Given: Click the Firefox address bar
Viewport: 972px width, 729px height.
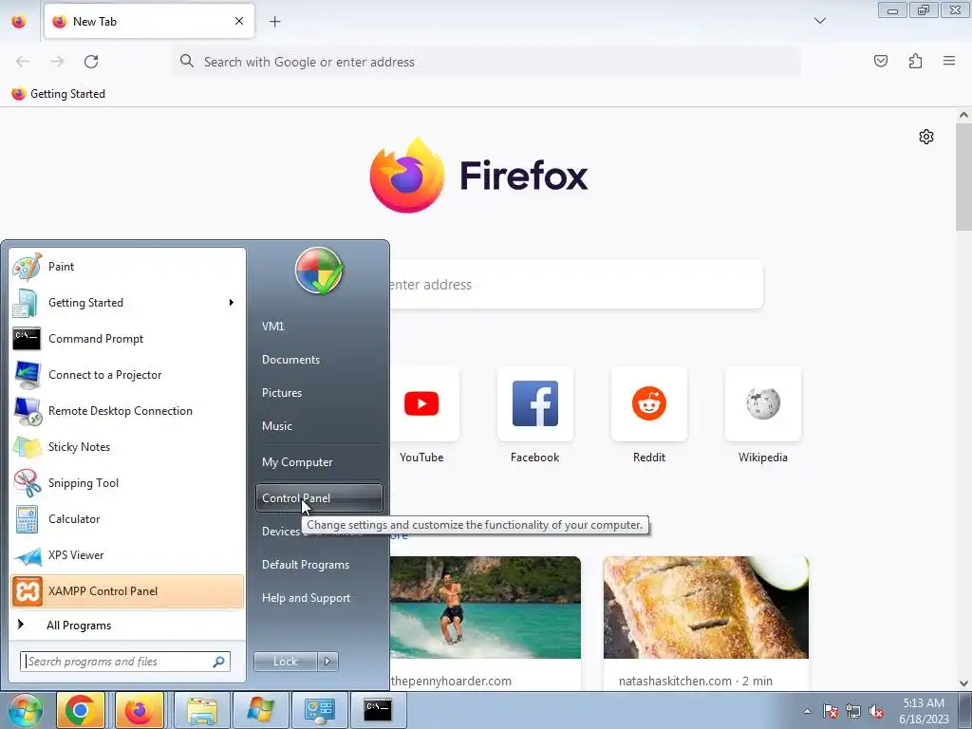Looking at the screenshot, I should coord(487,62).
